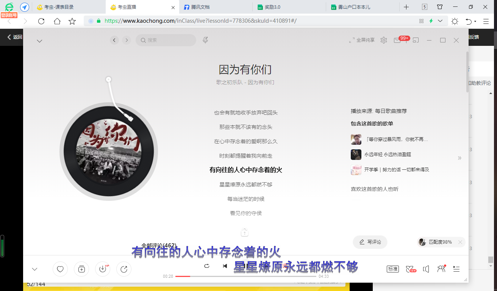Click the volume speaker icon

(426, 269)
